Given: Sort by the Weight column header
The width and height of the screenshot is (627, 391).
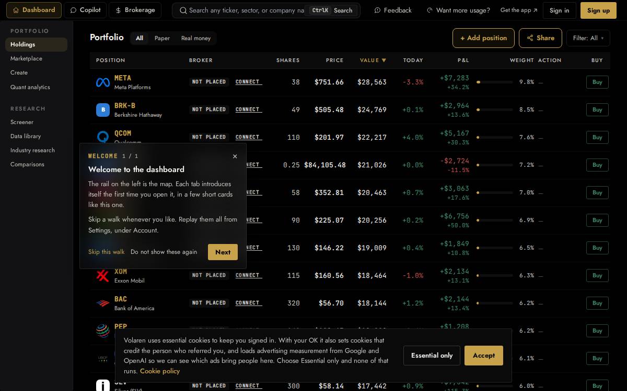Looking at the screenshot, I should [522, 60].
